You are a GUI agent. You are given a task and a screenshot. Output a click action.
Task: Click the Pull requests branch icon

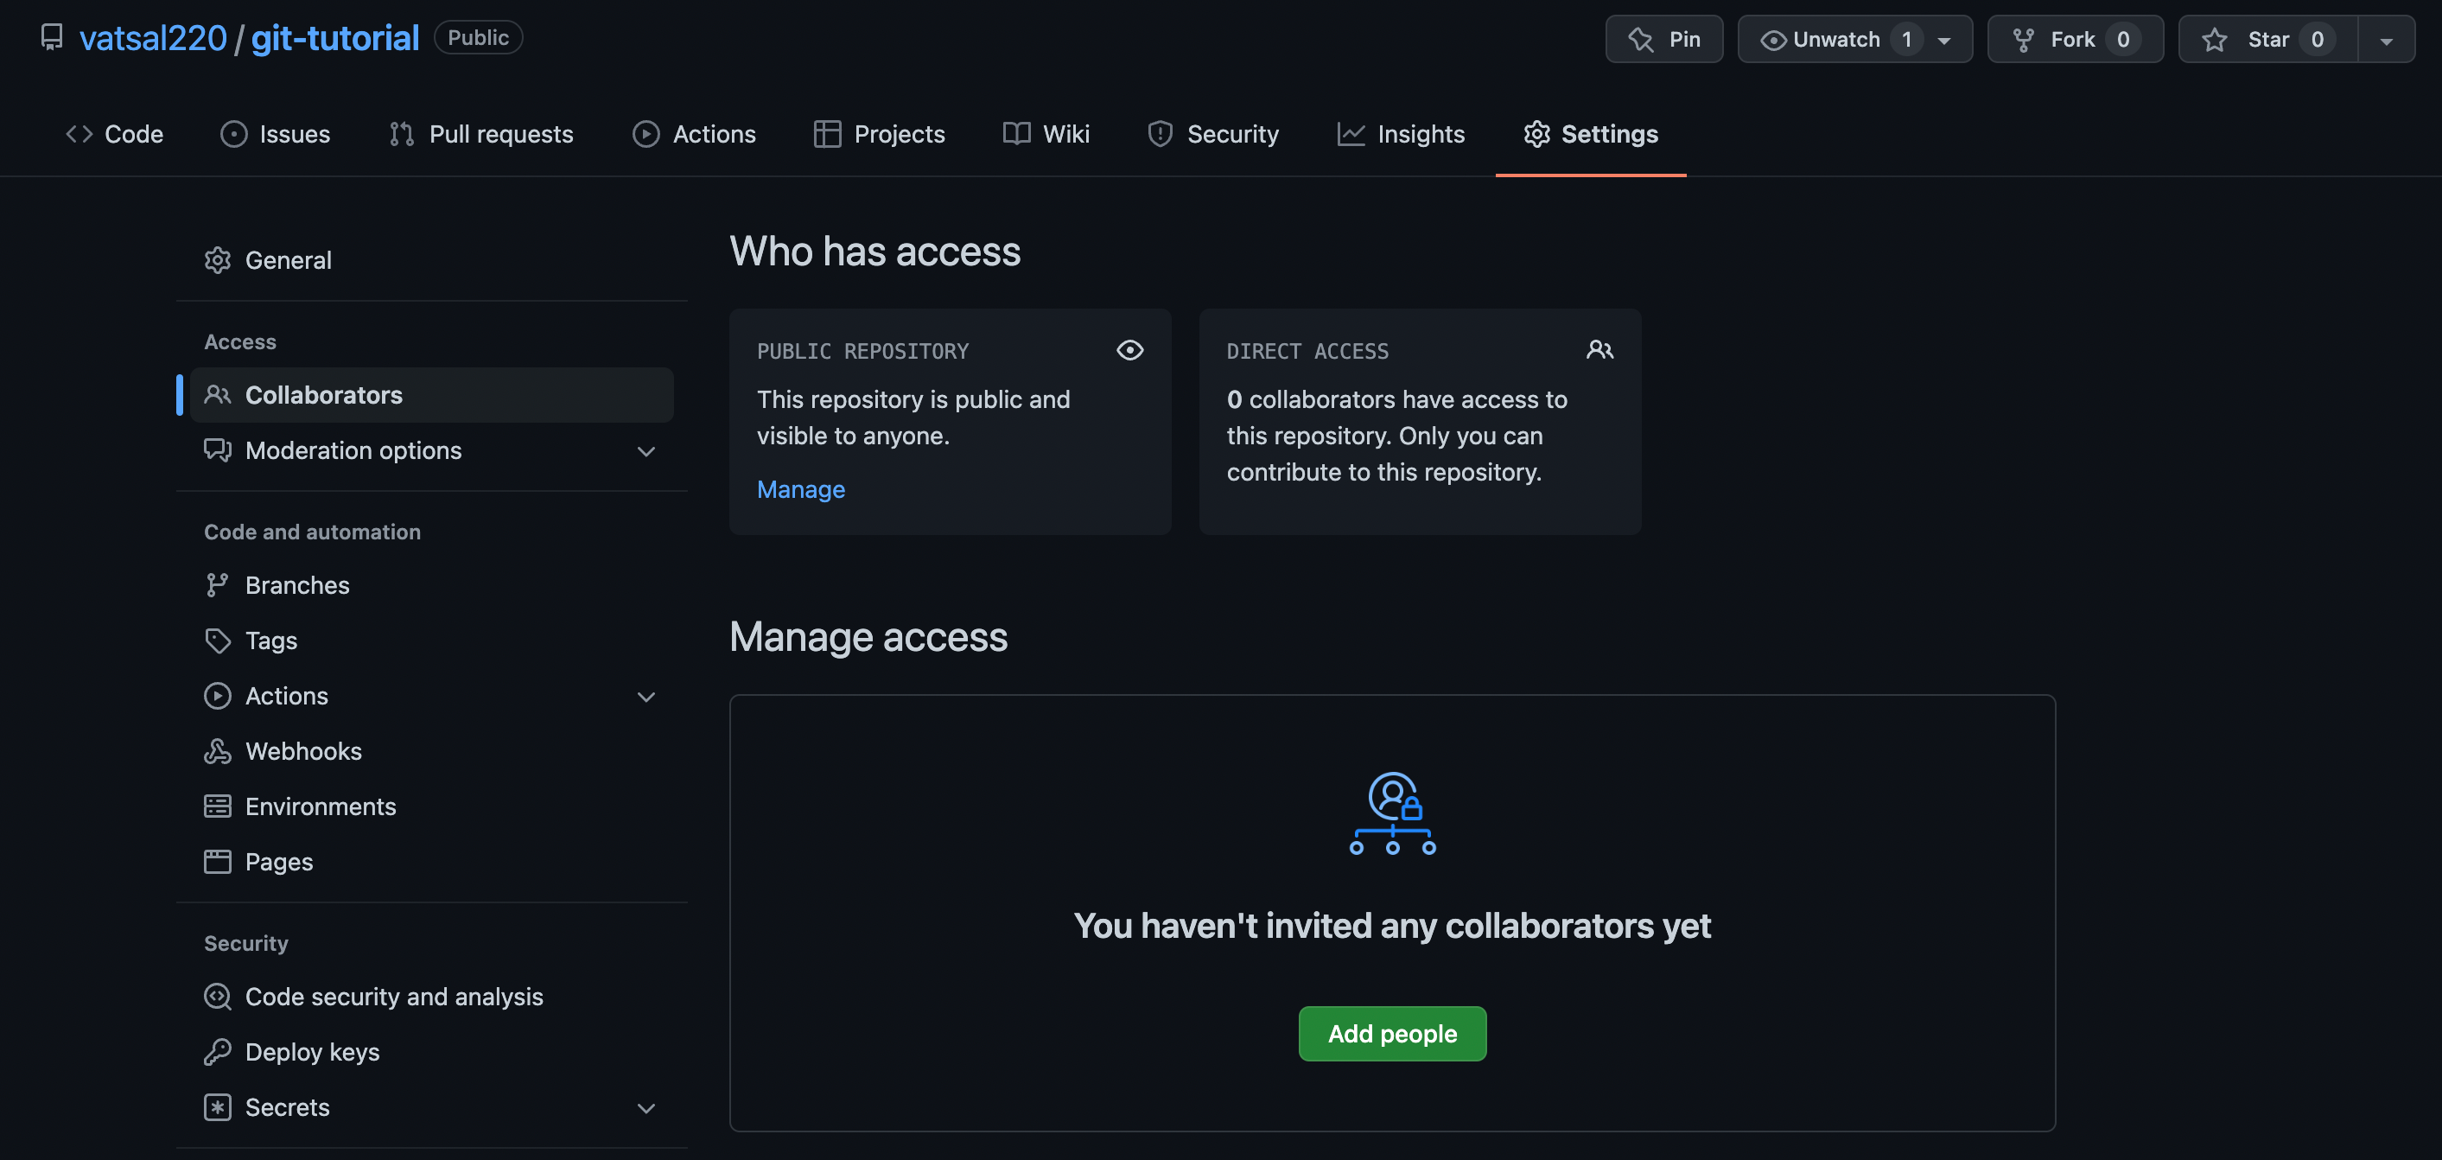click(x=402, y=134)
